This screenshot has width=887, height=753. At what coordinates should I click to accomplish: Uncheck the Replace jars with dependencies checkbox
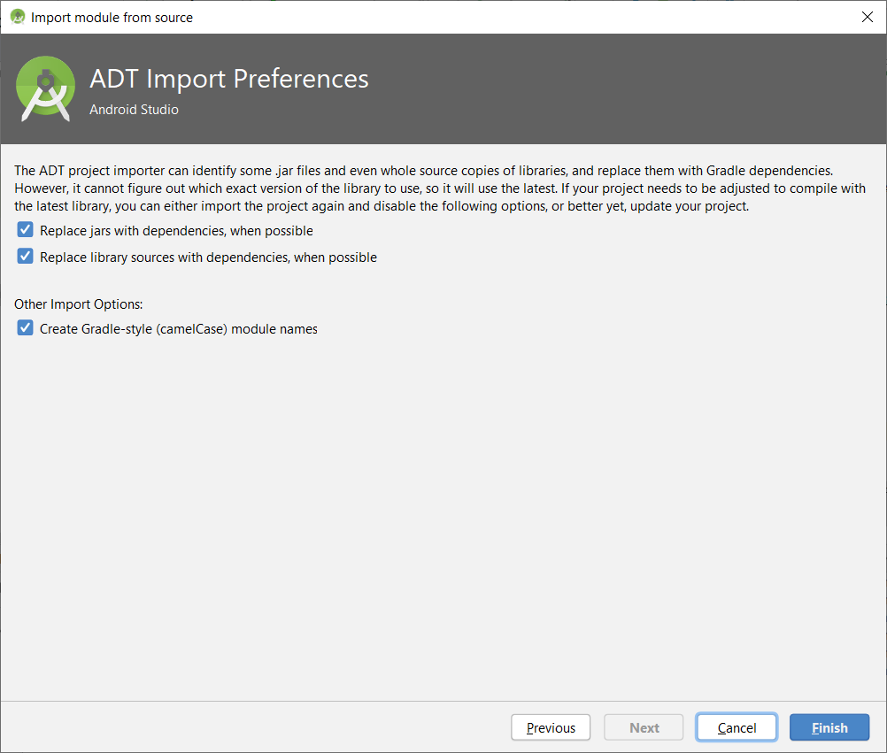tap(25, 230)
